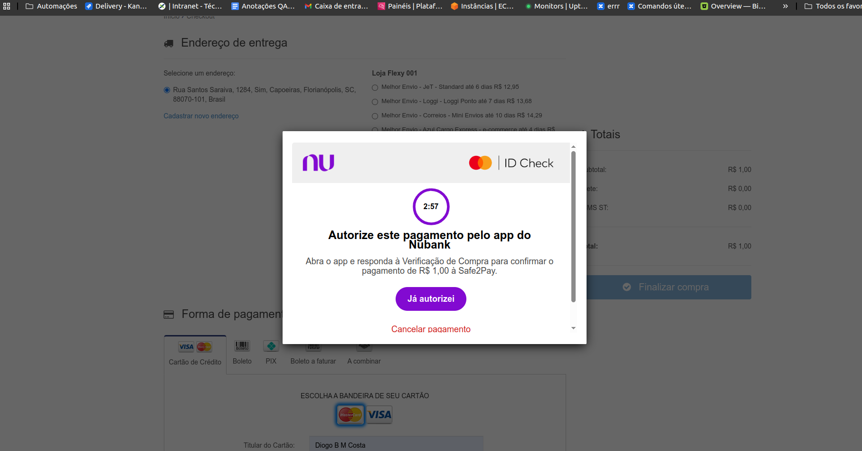The height and width of the screenshot is (451, 862).
Task: Switch to the Cartão de Crédito tab
Action: tap(195, 355)
